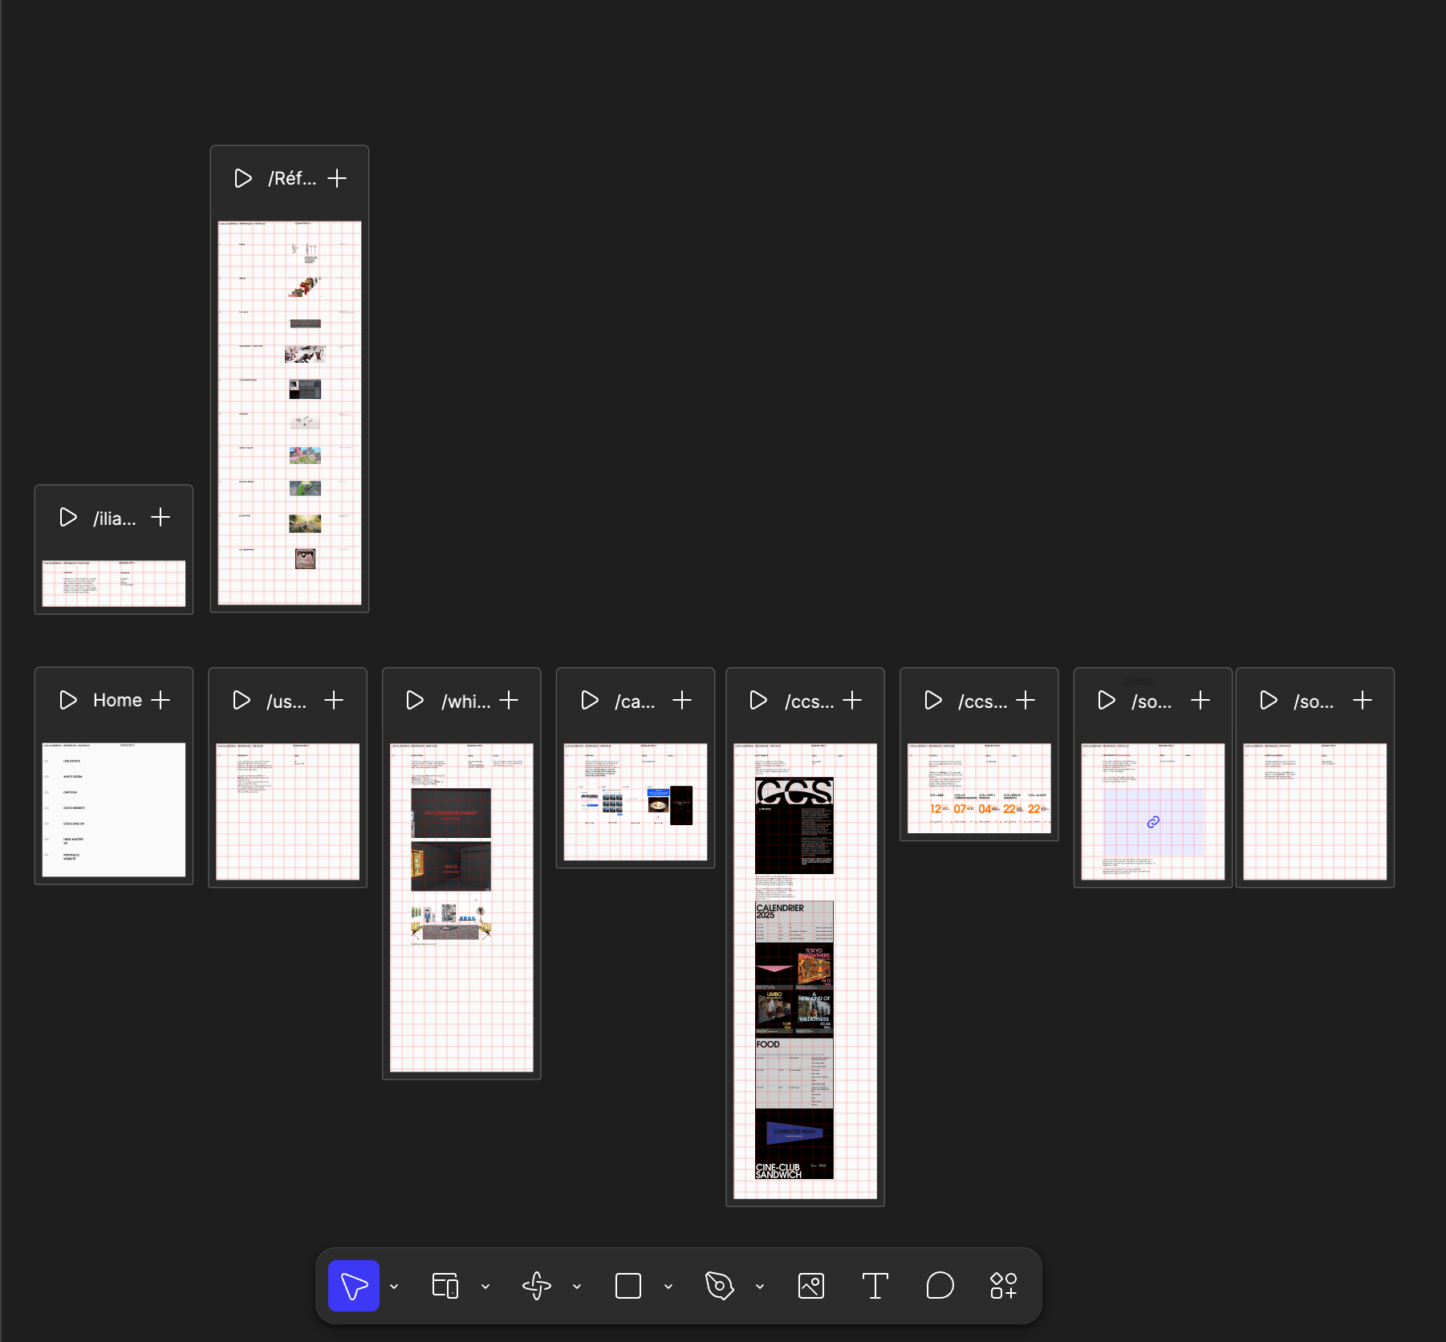Select the Comment bubble tool
The height and width of the screenshot is (1342, 1446).
940,1286
